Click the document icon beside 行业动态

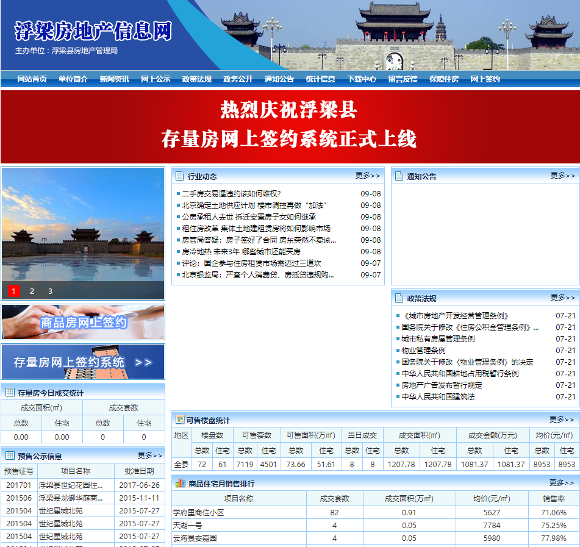coord(180,176)
